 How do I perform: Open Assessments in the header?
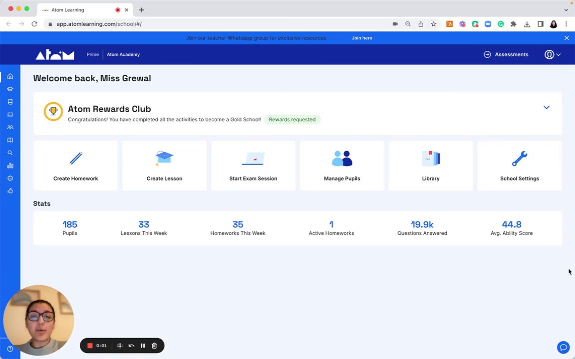tap(506, 54)
